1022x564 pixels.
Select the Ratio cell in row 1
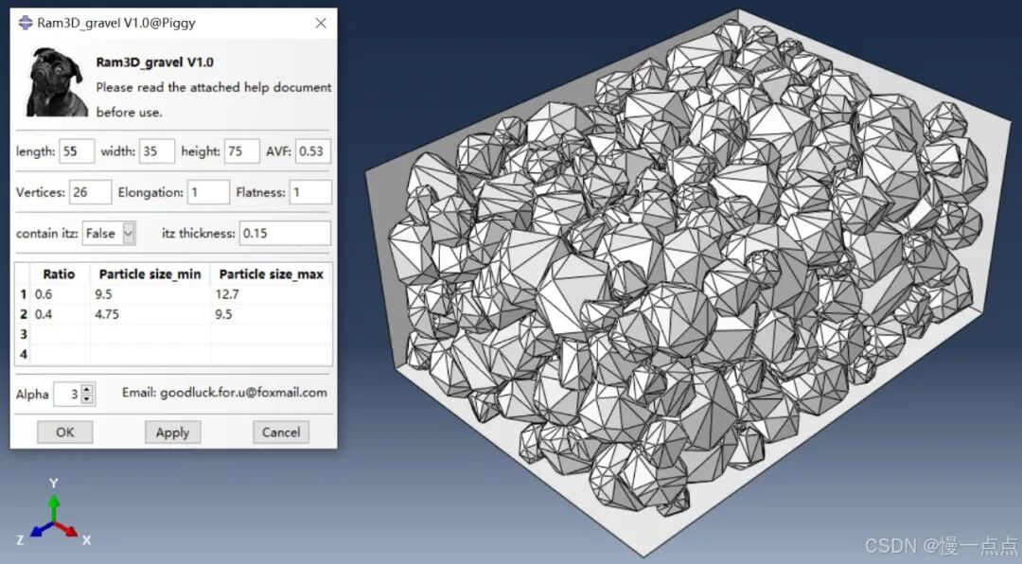pyautogui.click(x=60, y=294)
